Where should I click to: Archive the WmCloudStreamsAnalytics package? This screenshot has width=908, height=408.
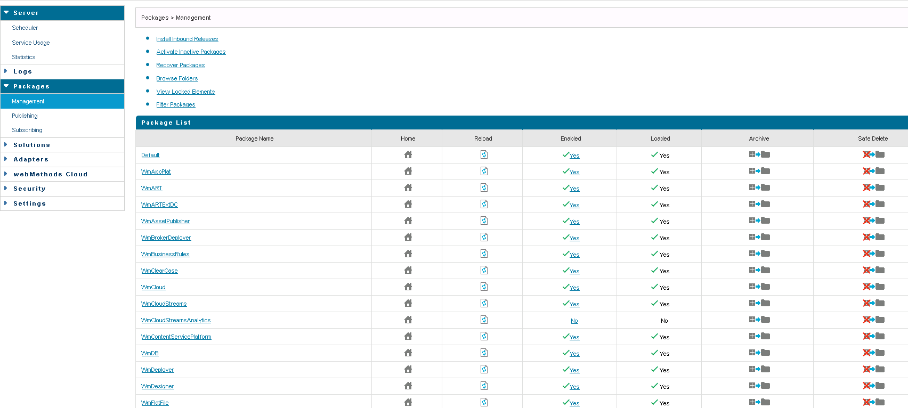pyautogui.click(x=759, y=320)
